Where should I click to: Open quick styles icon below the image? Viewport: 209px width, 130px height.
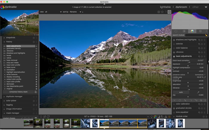click(x=44, y=117)
